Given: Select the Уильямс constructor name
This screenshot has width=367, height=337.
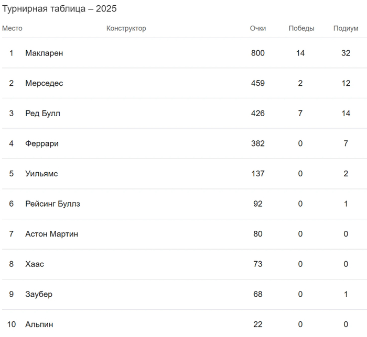Looking at the screenshot, I should 41,174.
